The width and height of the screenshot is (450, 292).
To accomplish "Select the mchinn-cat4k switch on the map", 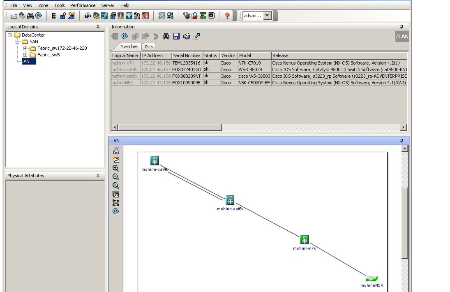I will pos(154,160).
